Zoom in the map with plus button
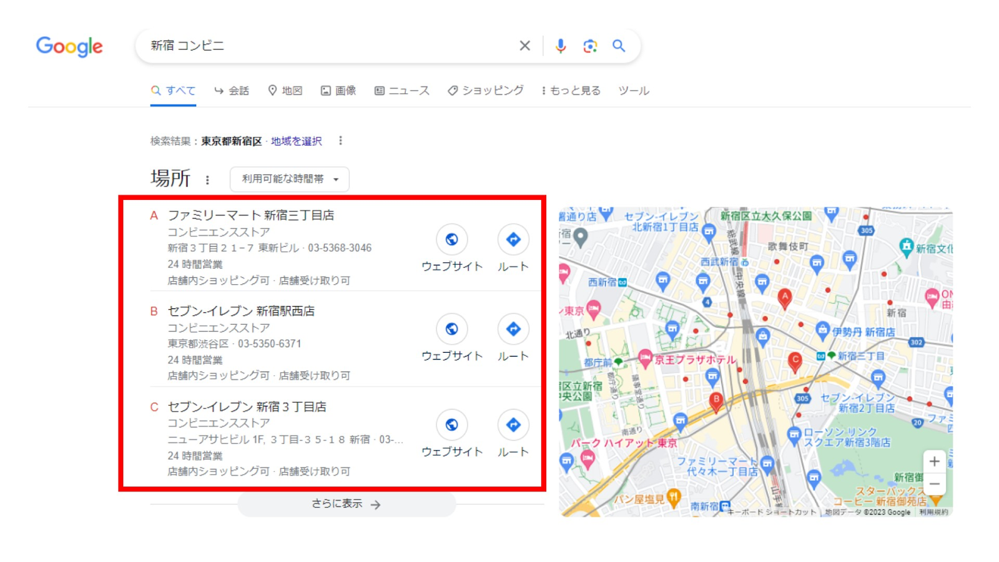Screen dimensions: 999x562 click(934, 461)
